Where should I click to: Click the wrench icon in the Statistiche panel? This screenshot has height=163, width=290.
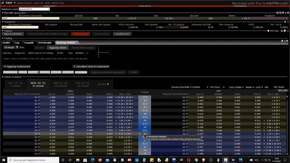pos(285,22)
